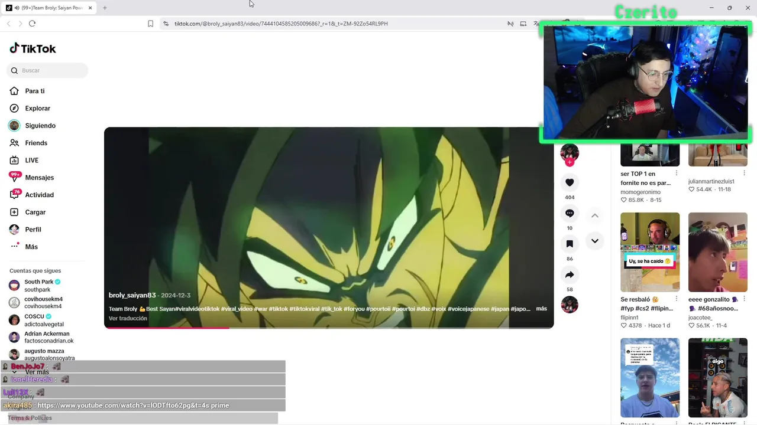The image size is (757, 425).
Task: Click the Cargar upload option
Action: tap(35, 212)
